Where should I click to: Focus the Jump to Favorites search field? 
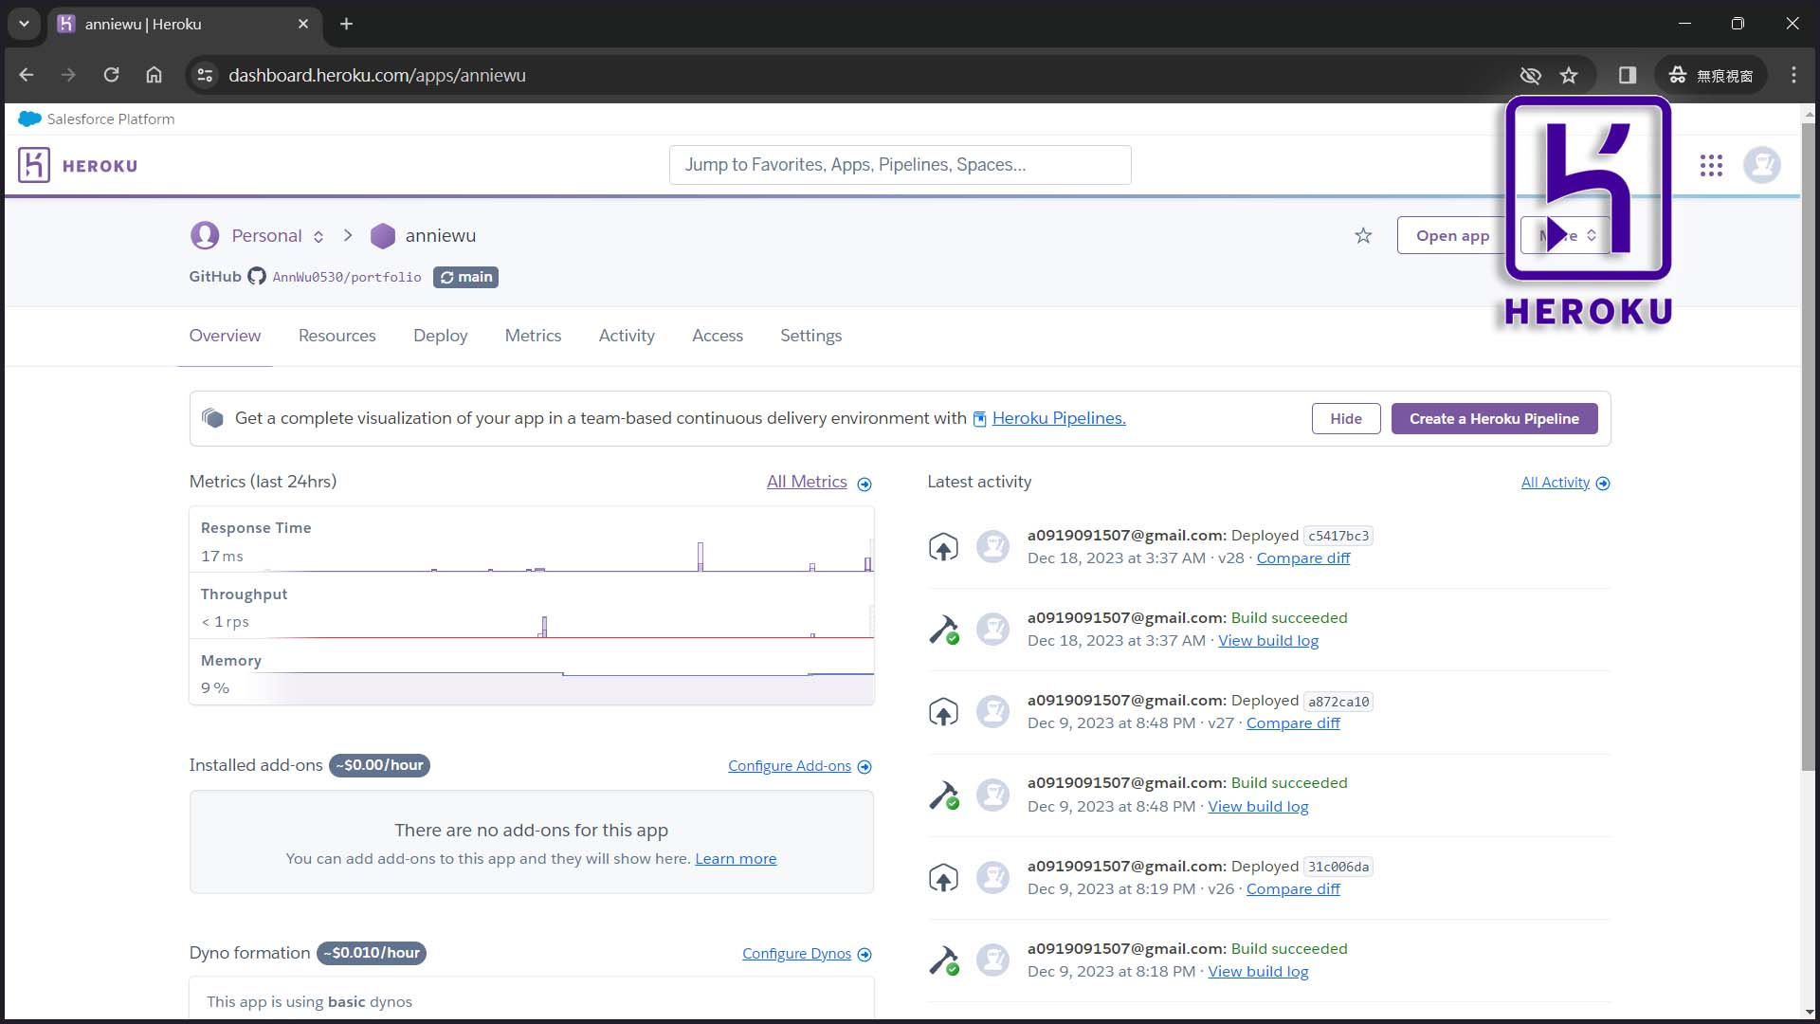click(900, 165)
